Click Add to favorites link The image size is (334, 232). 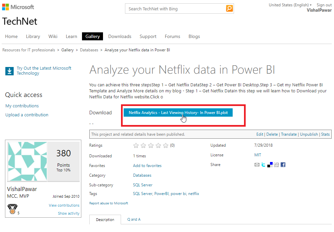(147, 166)
